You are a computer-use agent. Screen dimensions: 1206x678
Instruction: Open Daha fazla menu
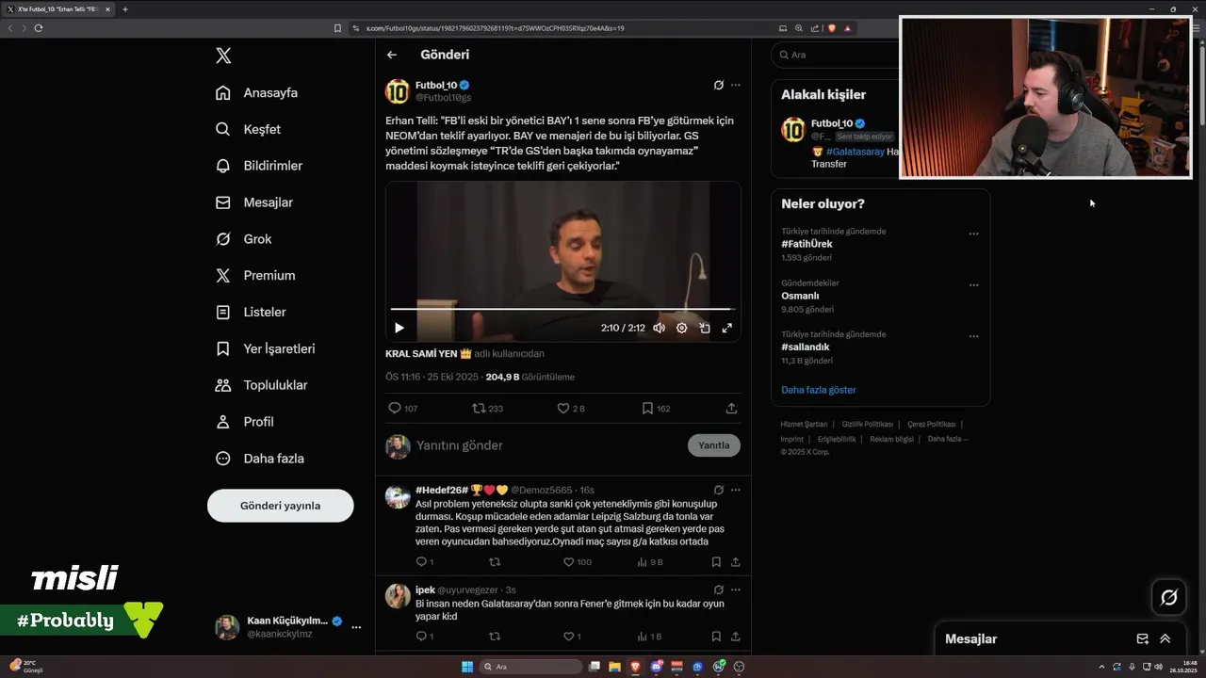(x=259, y=459)
